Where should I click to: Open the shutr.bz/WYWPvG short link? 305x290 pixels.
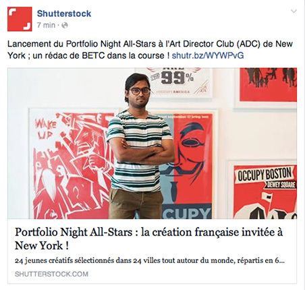208,55
